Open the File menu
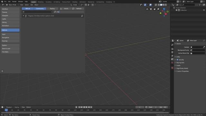The width and height of the screenshot is (206, 116). click(x=5, y=2)
